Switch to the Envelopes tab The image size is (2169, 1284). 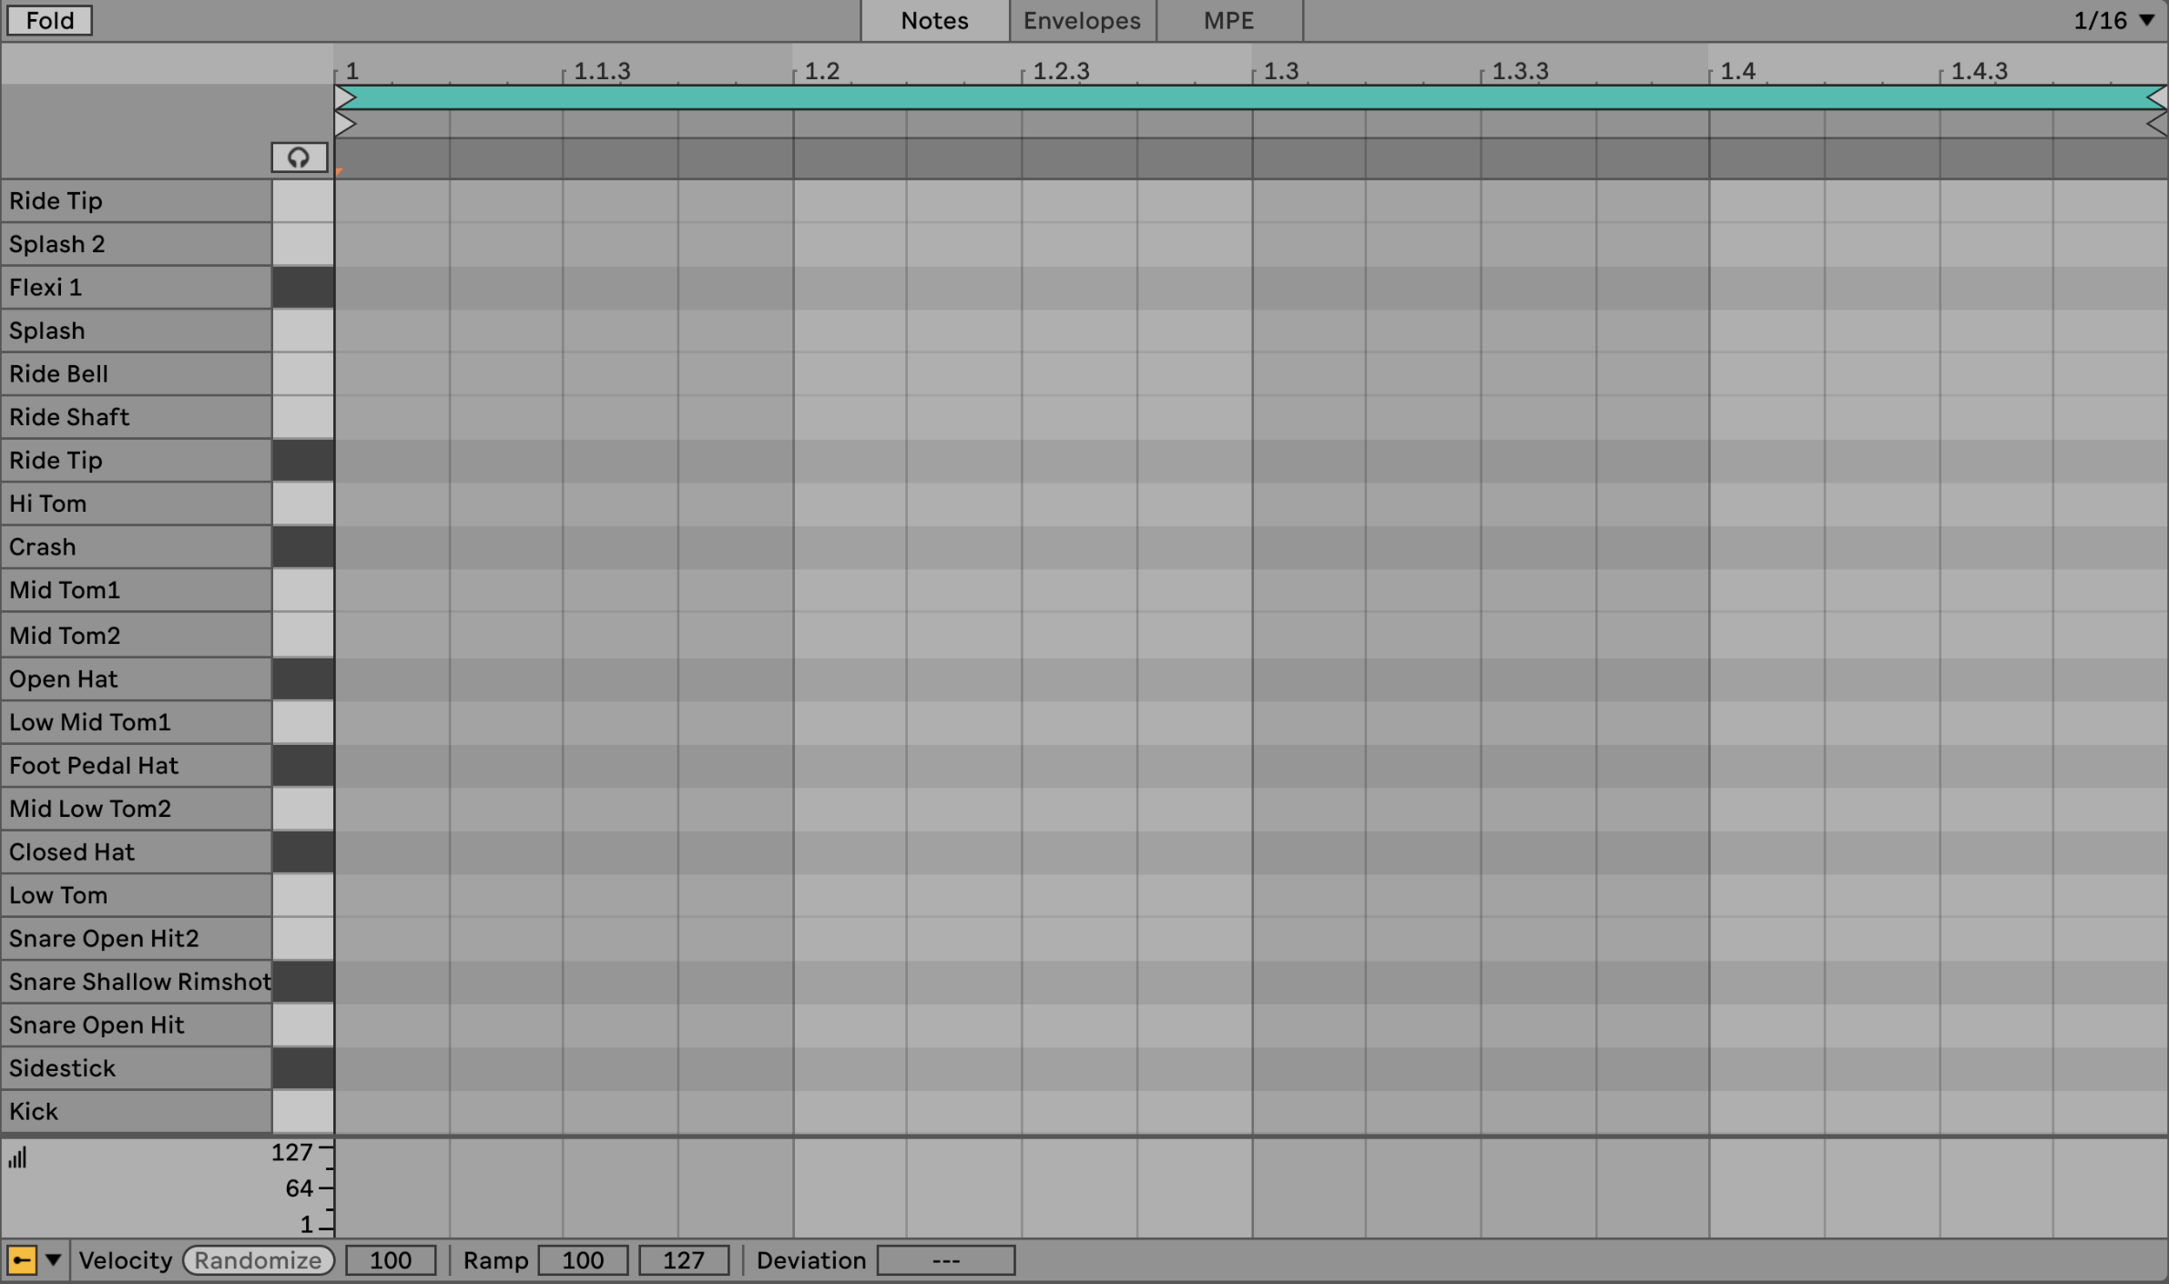(1082, 20)
